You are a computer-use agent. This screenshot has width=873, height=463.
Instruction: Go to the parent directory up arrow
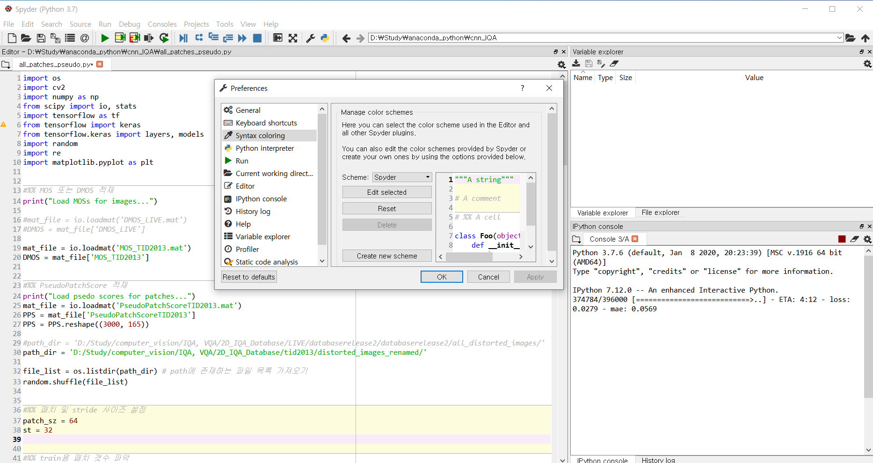click(x=865, y=38)
